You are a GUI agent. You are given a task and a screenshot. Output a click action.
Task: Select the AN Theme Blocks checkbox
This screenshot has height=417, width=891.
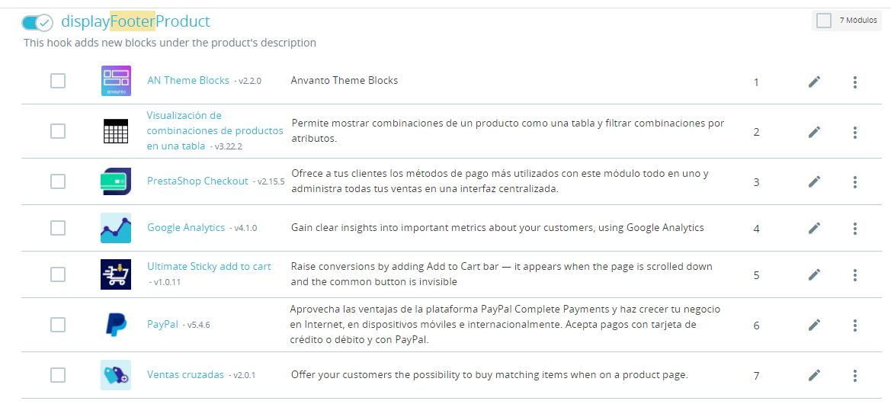coord(57,81)
